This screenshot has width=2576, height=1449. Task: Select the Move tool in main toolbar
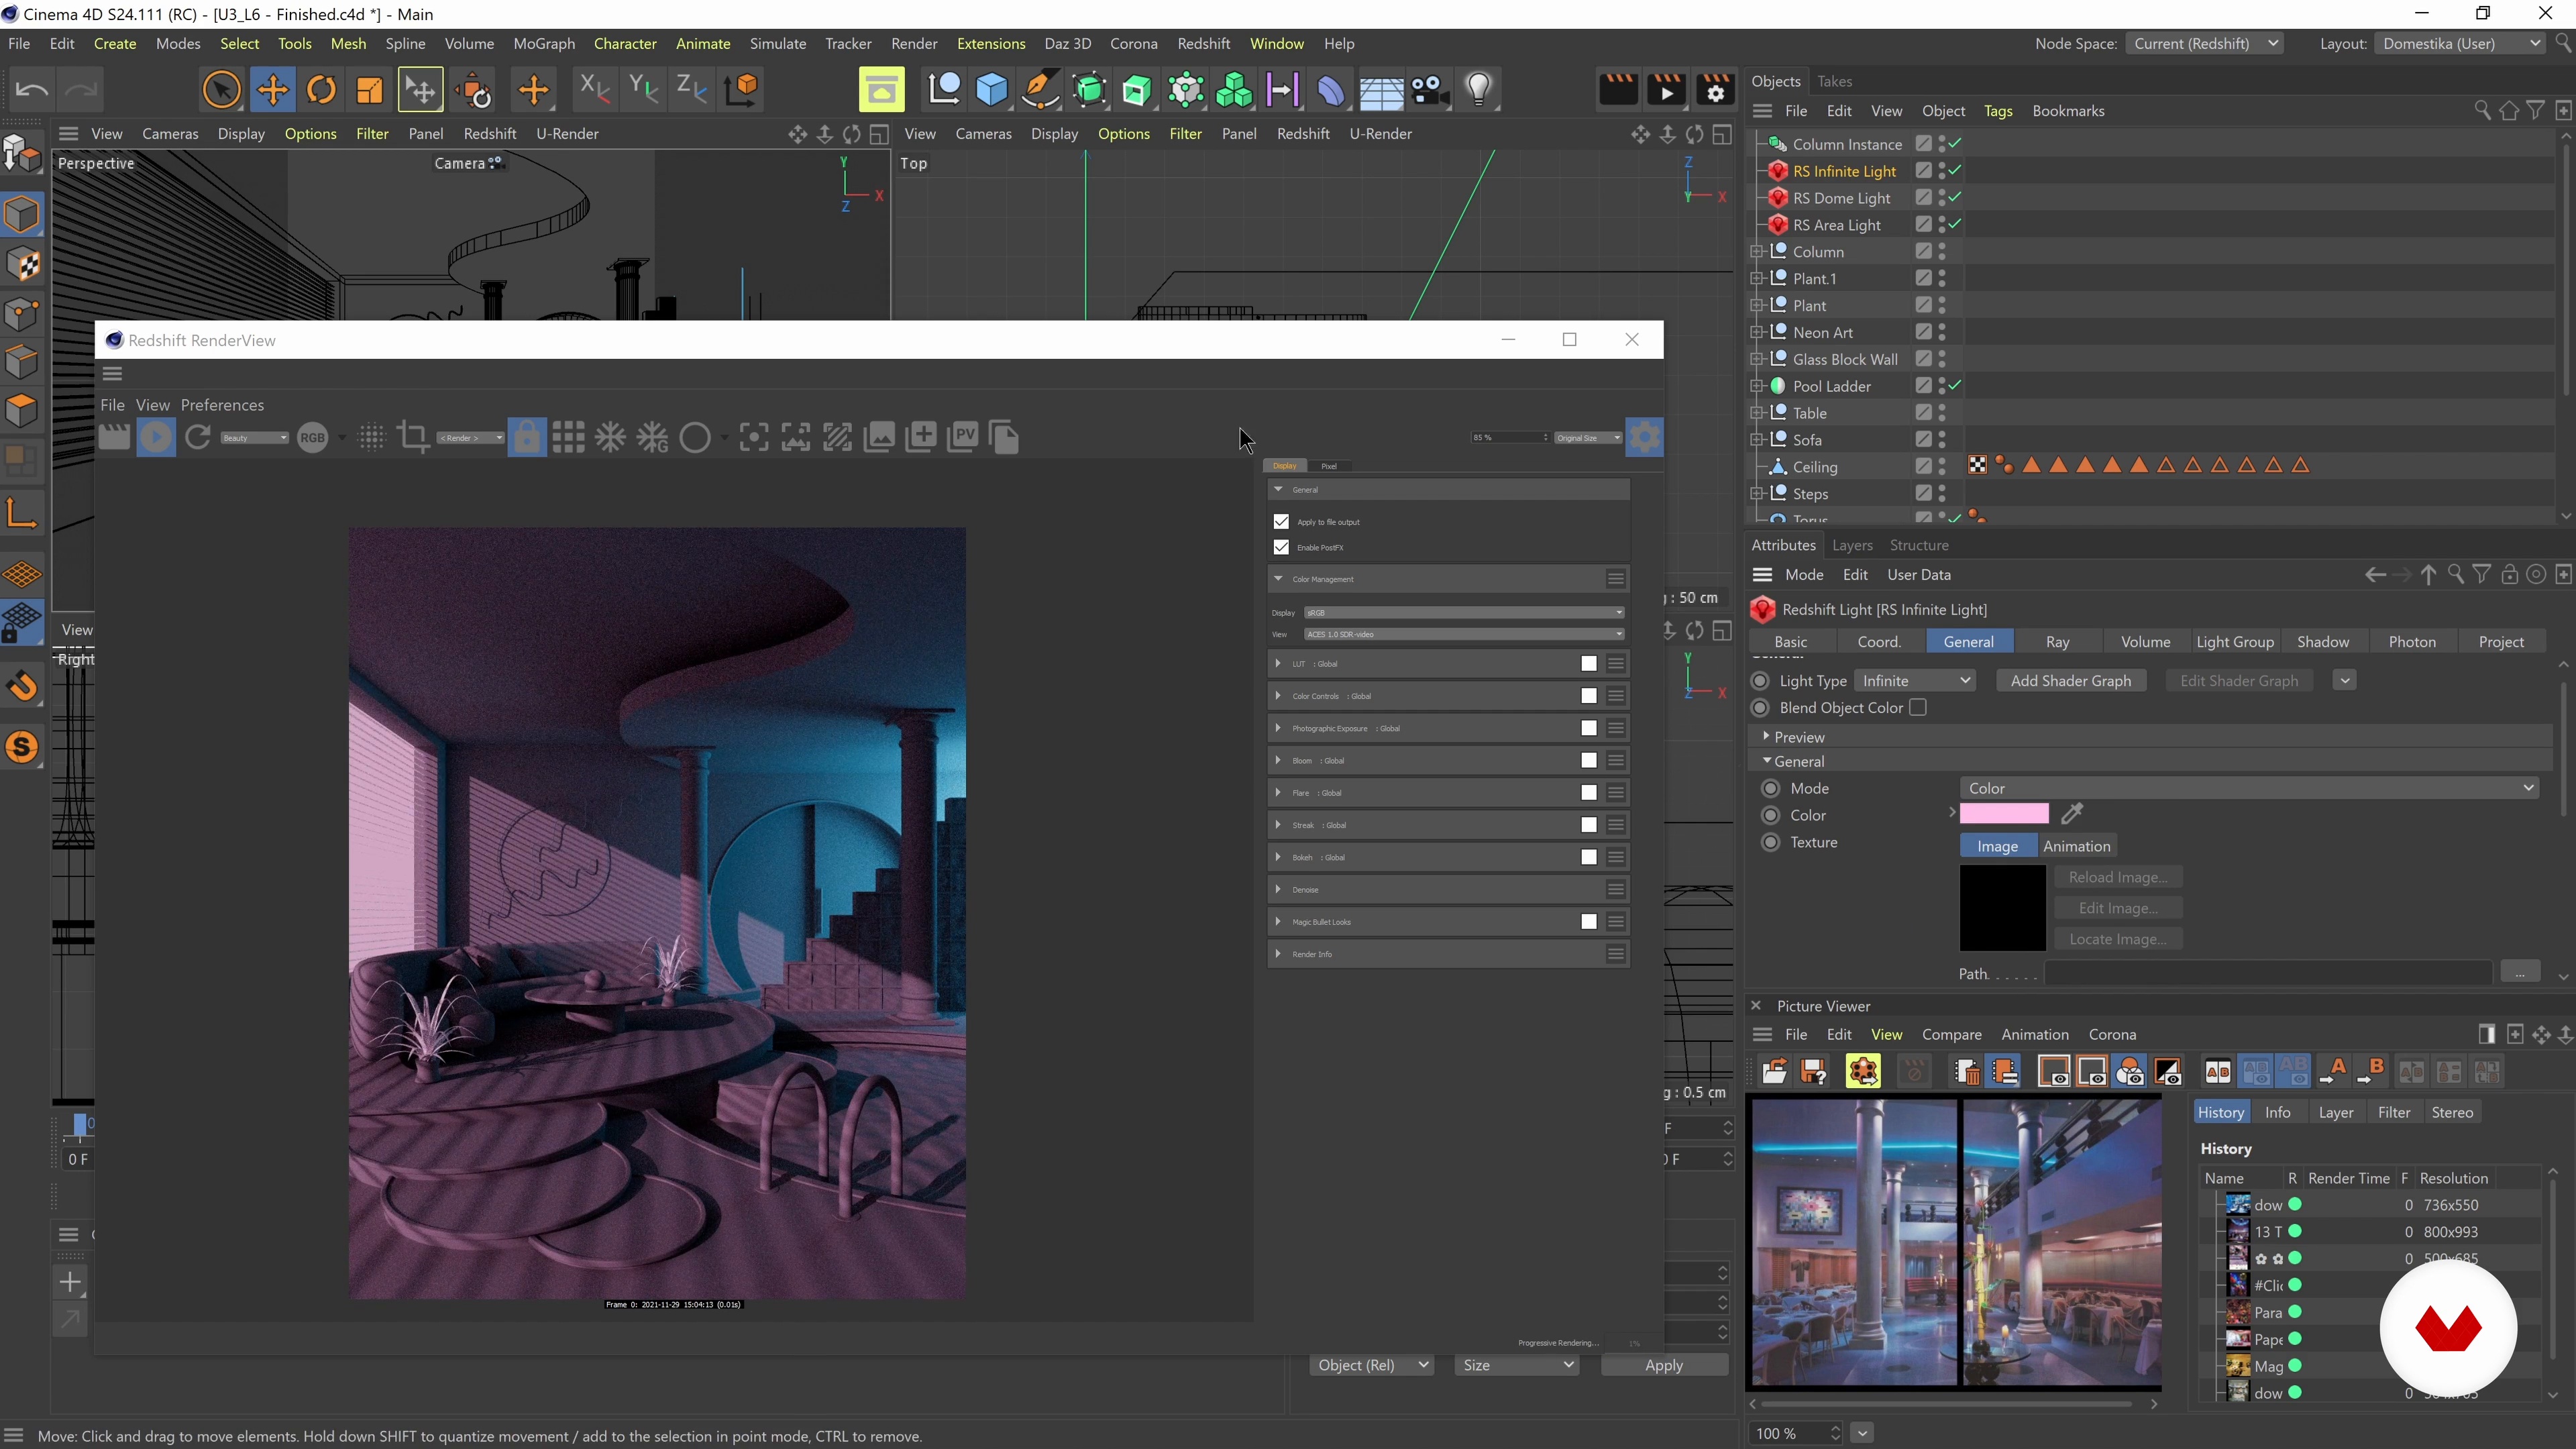tap(272, 90)
